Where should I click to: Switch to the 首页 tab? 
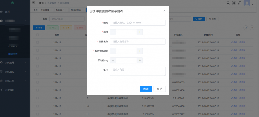(35, 10)
